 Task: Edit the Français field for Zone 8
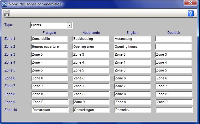click(50, 94)
